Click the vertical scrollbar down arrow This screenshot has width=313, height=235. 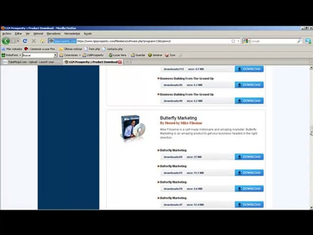[311, 208]
